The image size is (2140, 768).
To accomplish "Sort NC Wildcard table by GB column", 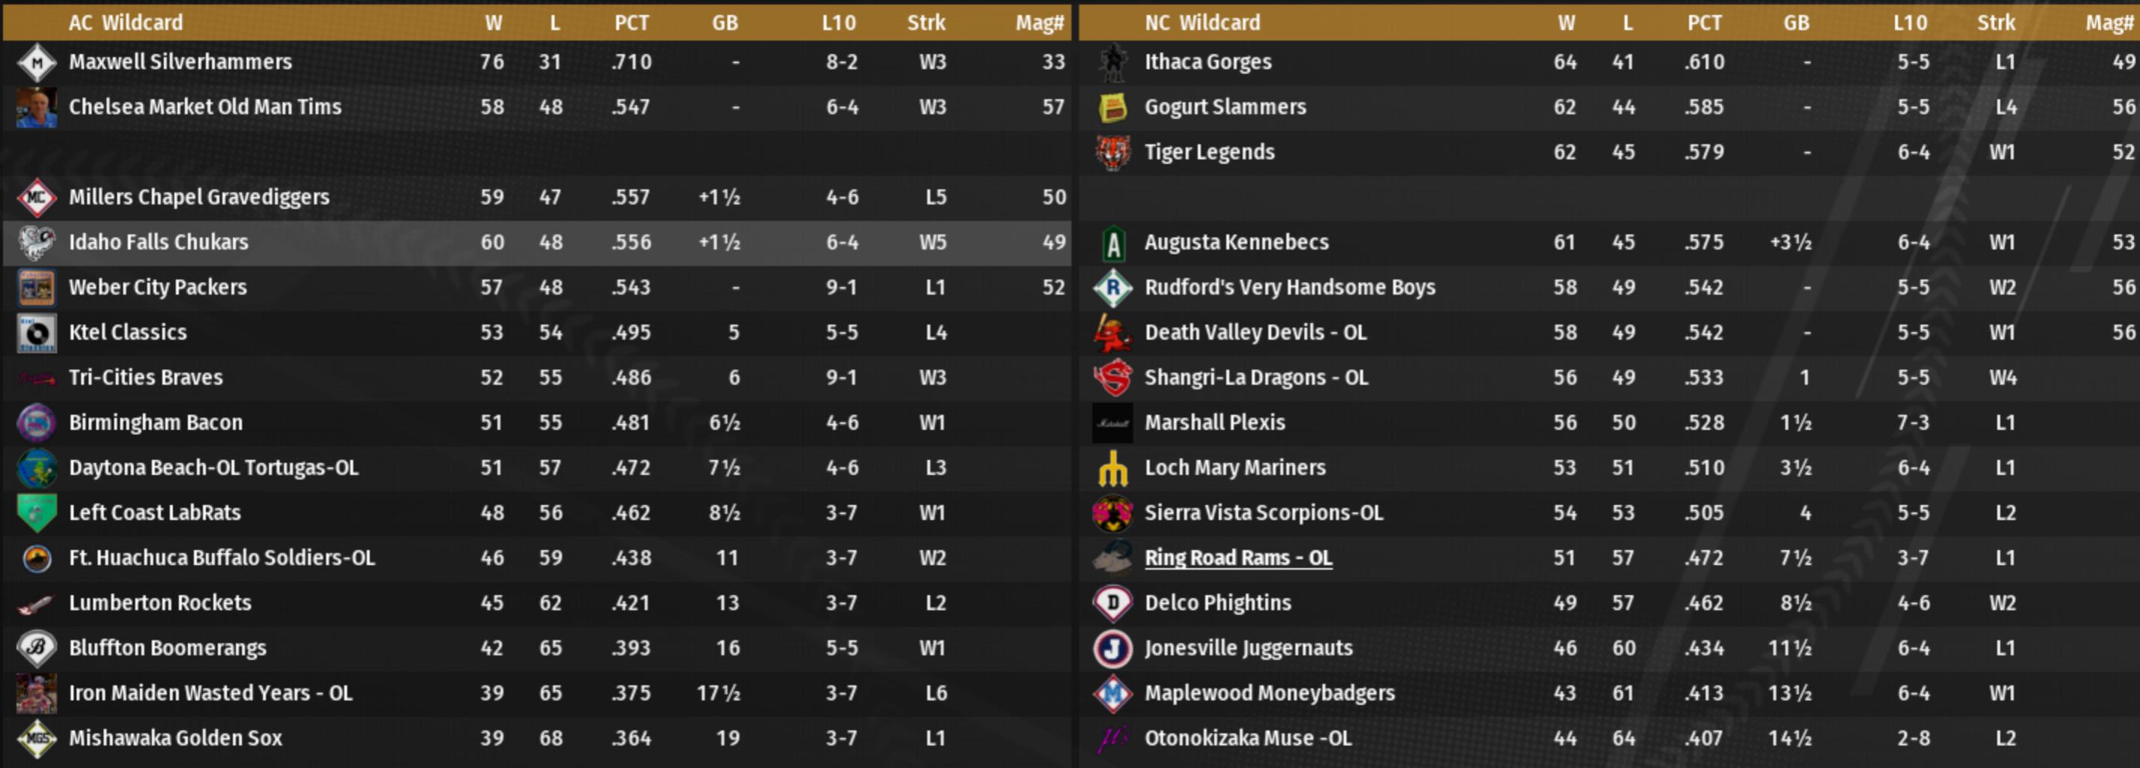I will tap(1795, 23).
